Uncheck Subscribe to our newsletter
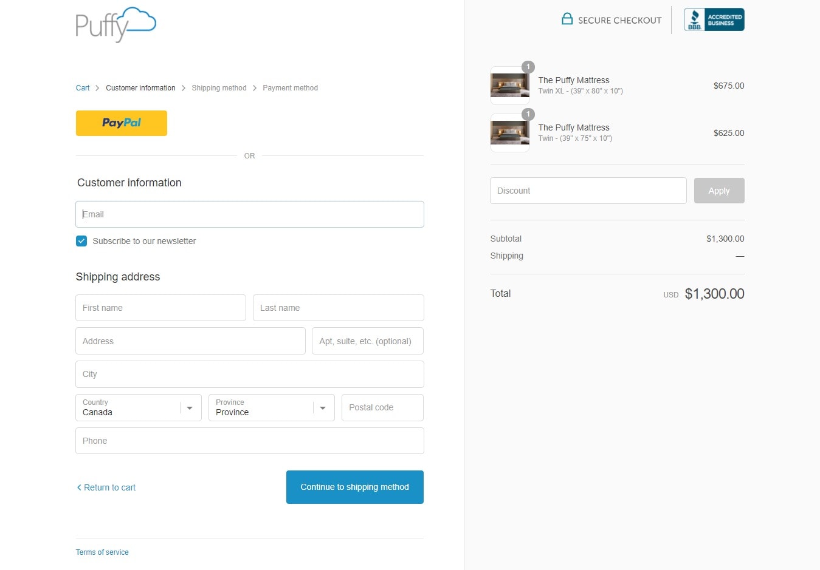Screen dimensions: 820x570 pyautogui.click(x=81, y=241)
